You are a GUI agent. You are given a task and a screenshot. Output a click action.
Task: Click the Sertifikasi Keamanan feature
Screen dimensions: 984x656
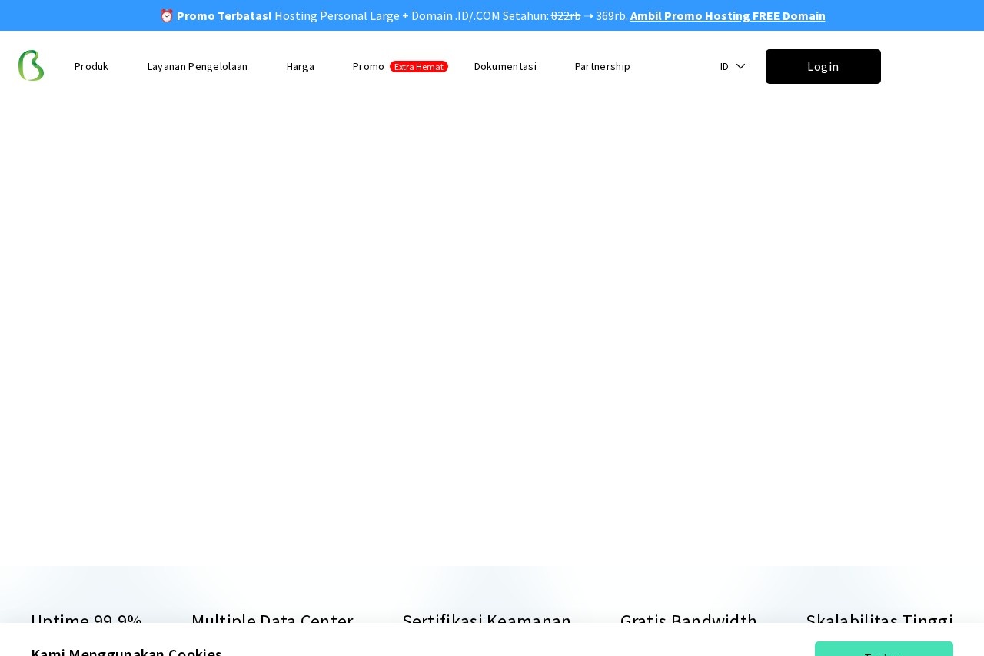[487, 621]
